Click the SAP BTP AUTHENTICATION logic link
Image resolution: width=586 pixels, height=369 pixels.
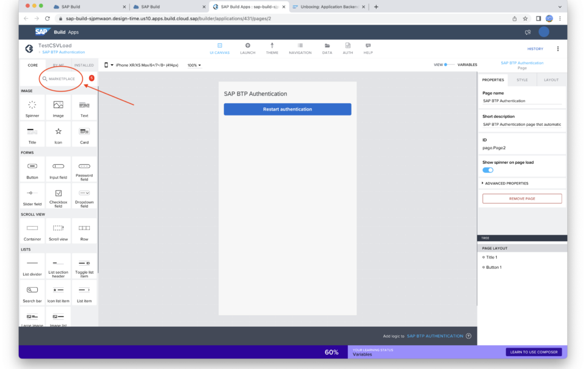click(x=435, y=336)
